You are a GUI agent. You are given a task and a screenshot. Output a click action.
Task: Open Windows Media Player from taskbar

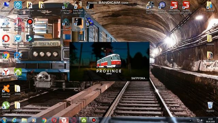click(x=34, y=120)
